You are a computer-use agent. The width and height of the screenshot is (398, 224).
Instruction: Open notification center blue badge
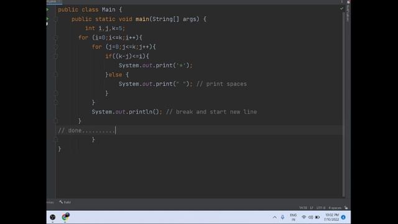(x=343, y=217)
